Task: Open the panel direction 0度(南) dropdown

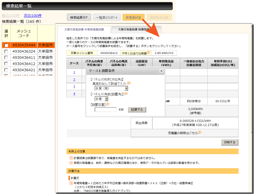Action: point(111,88)
